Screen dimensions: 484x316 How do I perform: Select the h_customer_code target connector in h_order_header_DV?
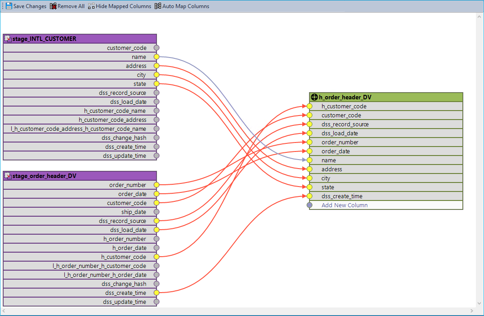pyautogui.click(x=309, y=106)
